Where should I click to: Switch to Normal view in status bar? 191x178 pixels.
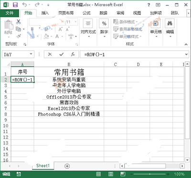(98, 174)
